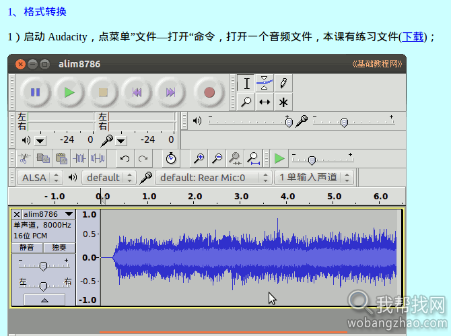Adjust the input microphone volume slider
The image size is (451, 336).
coord(344,123)
